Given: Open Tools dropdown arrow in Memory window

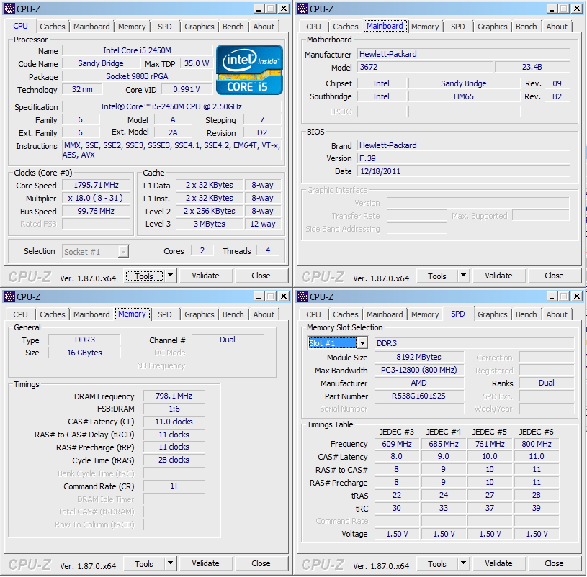Looking at the screenshot, I should [x=171, y=563].
